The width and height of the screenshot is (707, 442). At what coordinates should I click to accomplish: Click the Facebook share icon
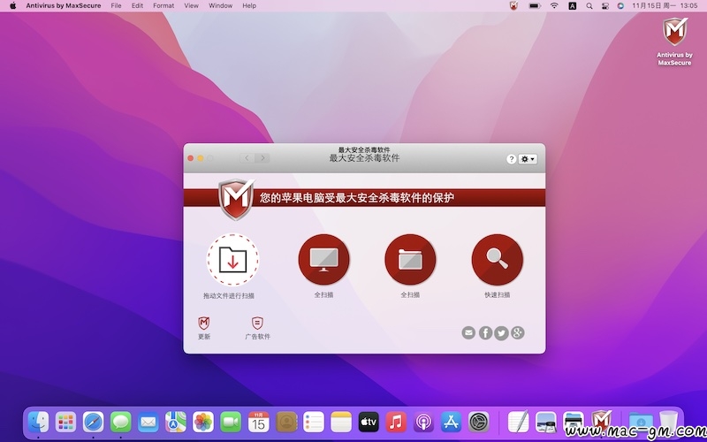485,333
